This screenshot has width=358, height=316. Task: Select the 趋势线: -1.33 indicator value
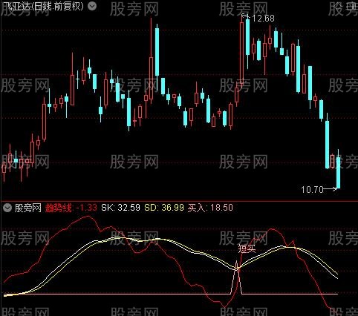71,208
